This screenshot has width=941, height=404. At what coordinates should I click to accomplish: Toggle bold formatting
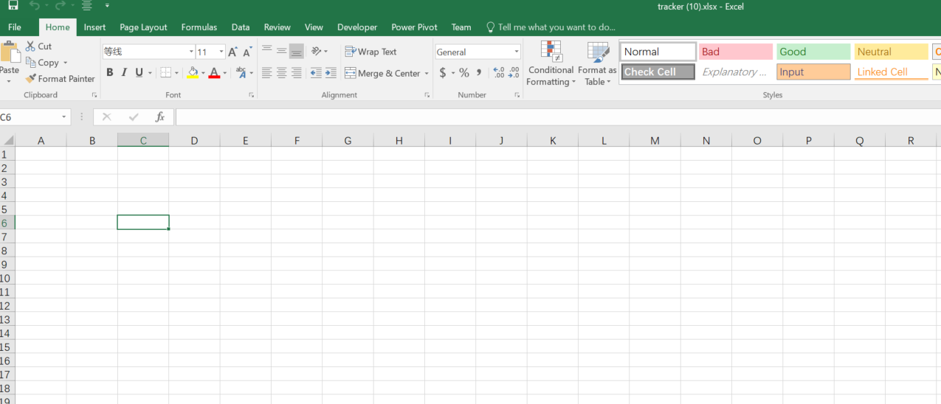[109, 72]
